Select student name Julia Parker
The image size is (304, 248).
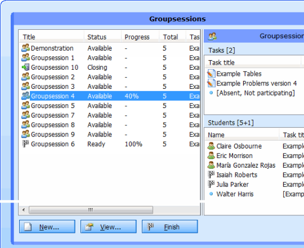pyautogui.click(x=233, y=184)
